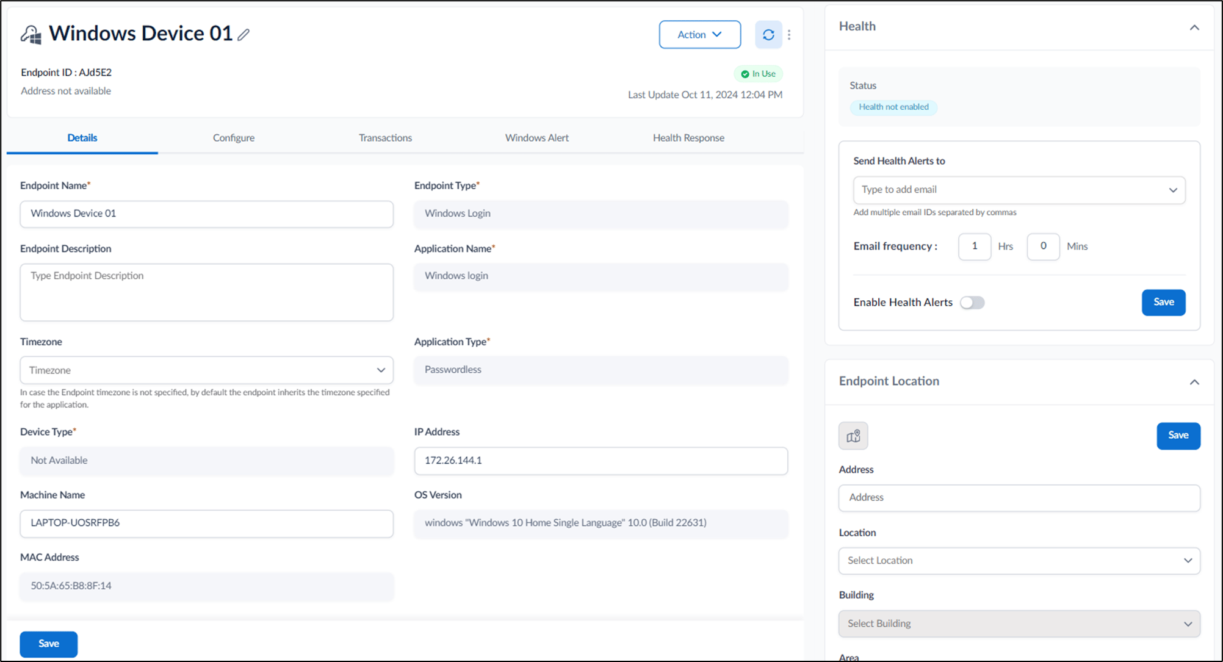This screenshot has height=662, width=1223.
Task: Toggle the Enable Health Alerts switch
Action: 972,303
